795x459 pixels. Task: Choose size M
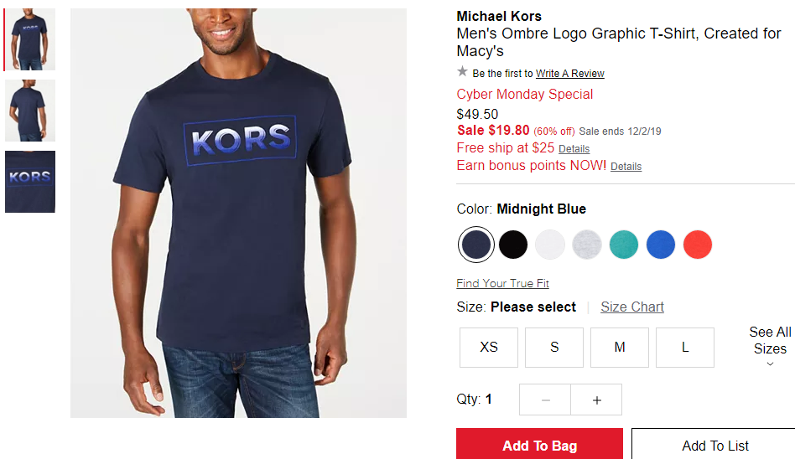point(620,347)
